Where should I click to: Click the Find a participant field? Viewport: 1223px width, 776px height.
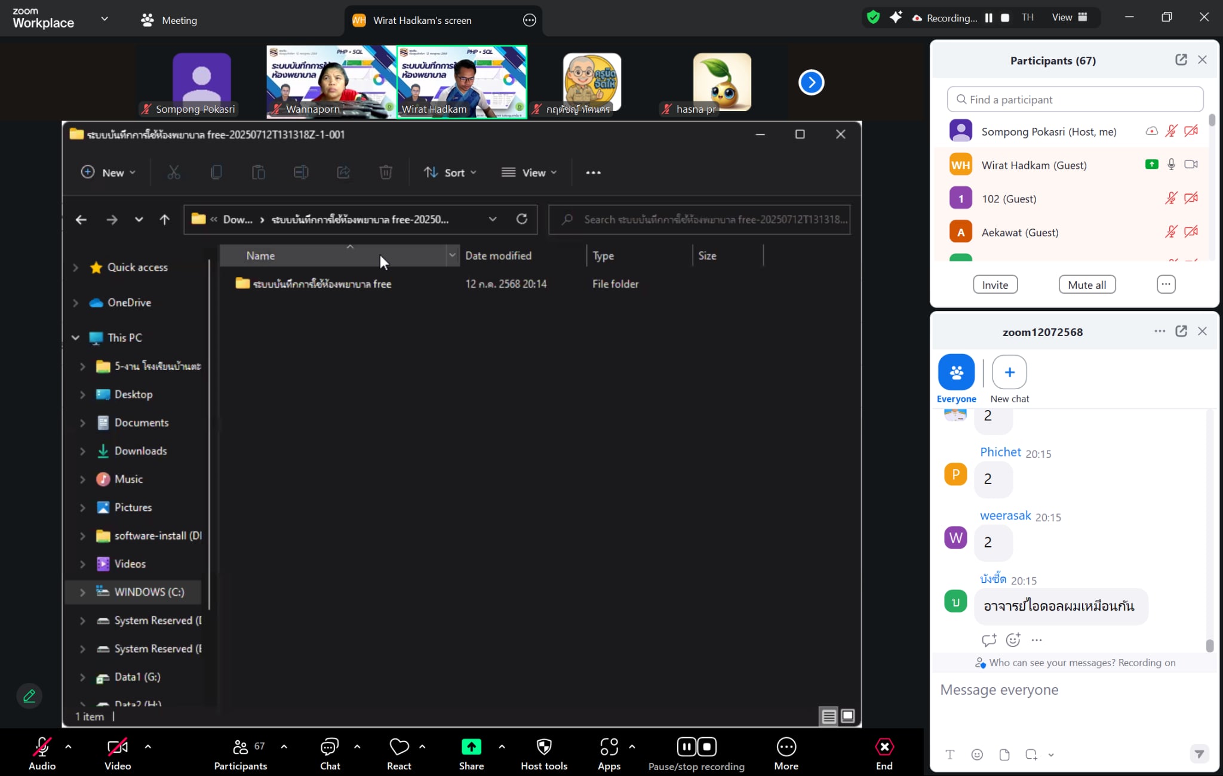click(1075, 100)
